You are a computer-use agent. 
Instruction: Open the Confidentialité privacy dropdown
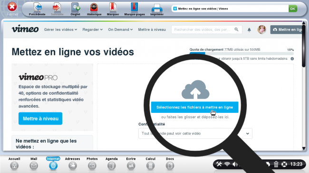coord(195,133)
